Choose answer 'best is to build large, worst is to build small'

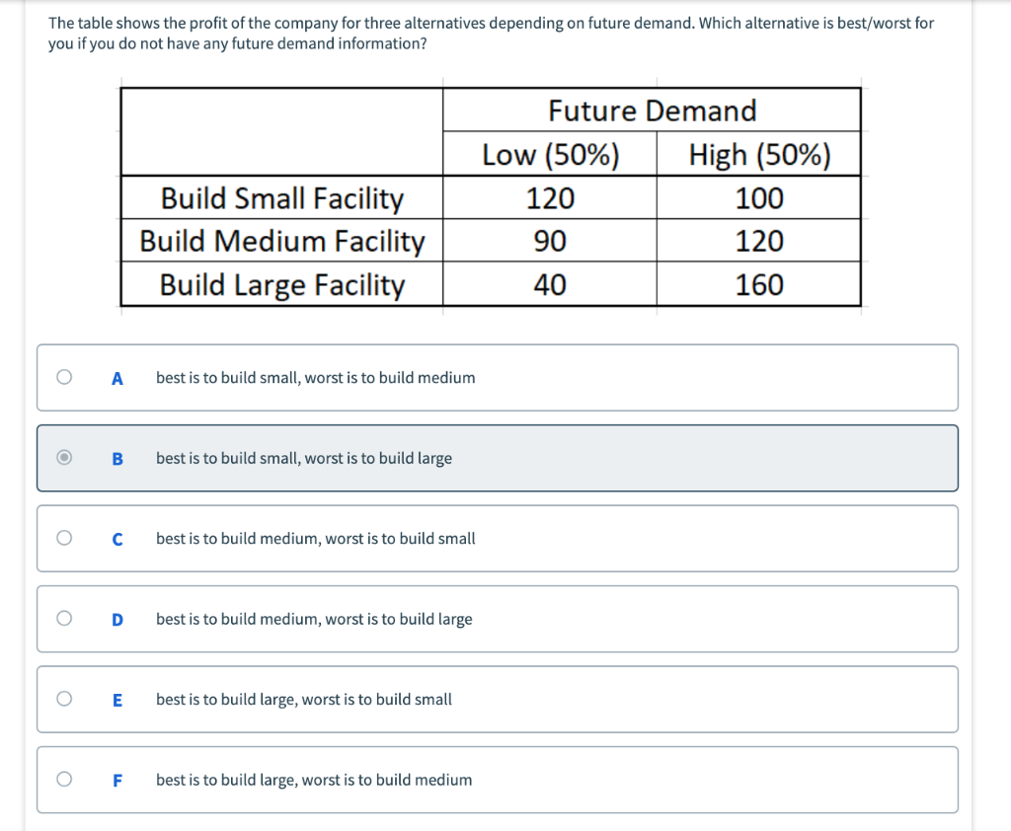[304, 699]
